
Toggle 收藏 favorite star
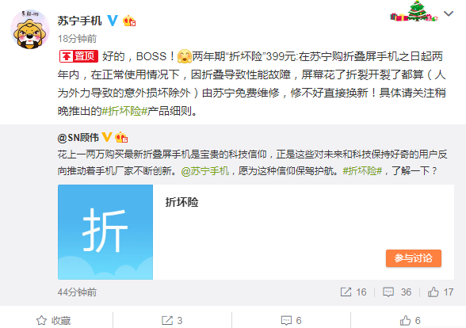(x=54, y=320)
